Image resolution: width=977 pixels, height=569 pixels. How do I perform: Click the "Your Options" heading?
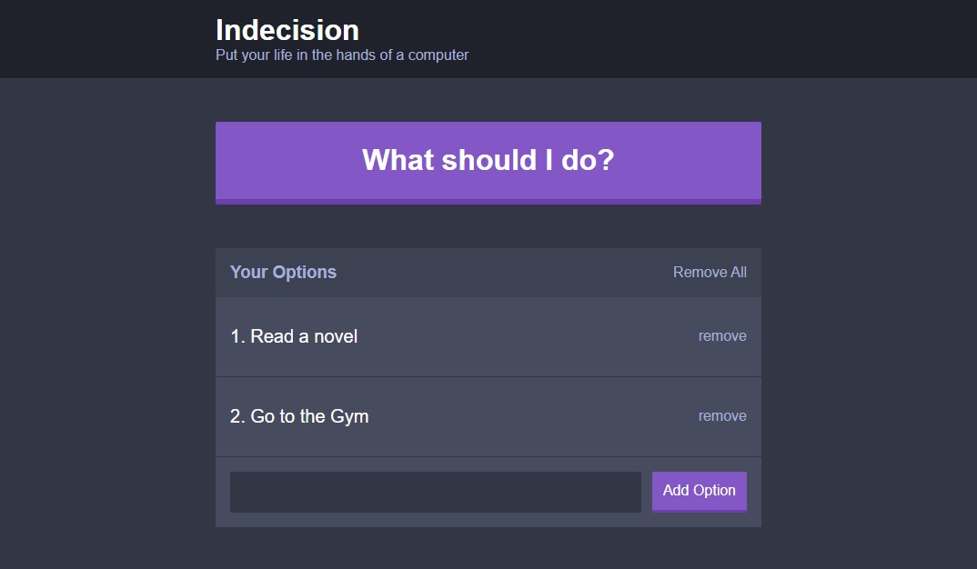(283, 272)
